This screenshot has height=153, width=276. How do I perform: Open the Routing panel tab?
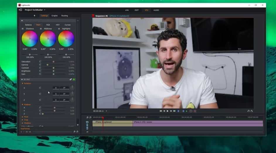tap(64, 16)
